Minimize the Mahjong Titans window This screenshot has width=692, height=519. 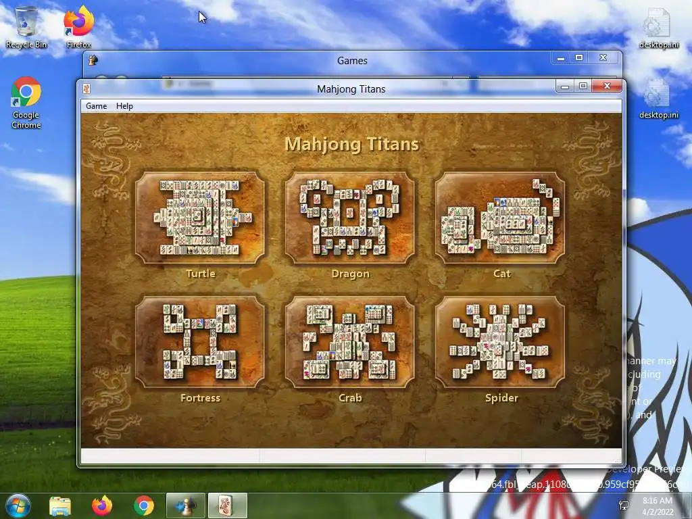click(565, 86)
